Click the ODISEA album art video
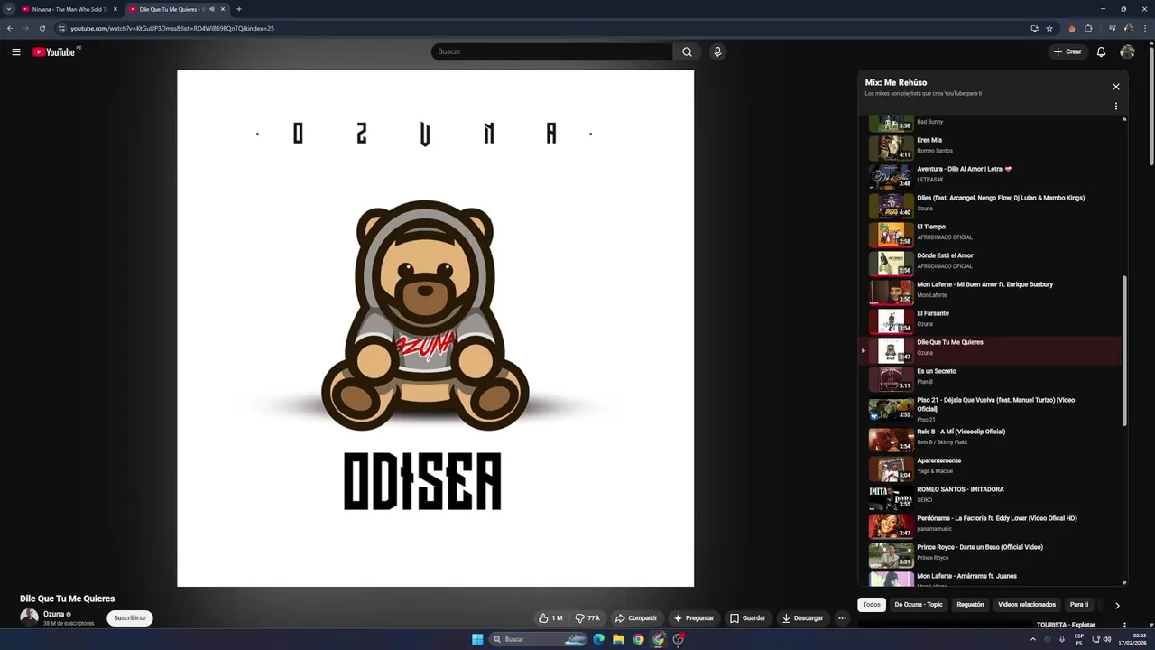The height and width of the screenshot is (650, 1155). pos(435,328)
